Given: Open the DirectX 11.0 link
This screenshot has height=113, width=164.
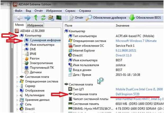Looking at the screenshot, I should point(124,55).
